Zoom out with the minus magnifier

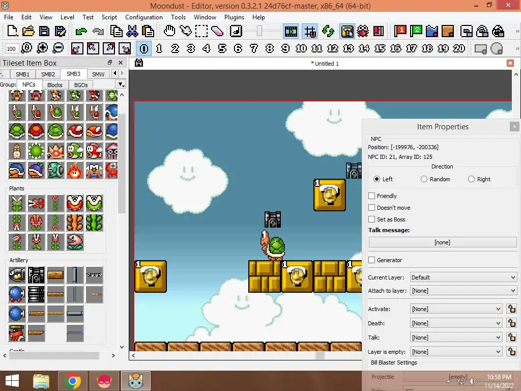click(x=58, y=48)
